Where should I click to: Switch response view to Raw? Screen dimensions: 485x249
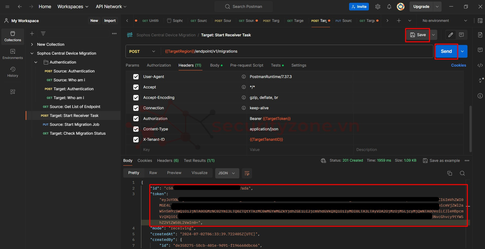(153, 173)
